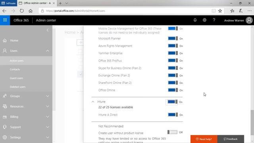Image resolution: width=254 pixels, height=143 pixels.
Task: Toggle Exchange Online (Plan 2) switch
Action: [173, 75]
